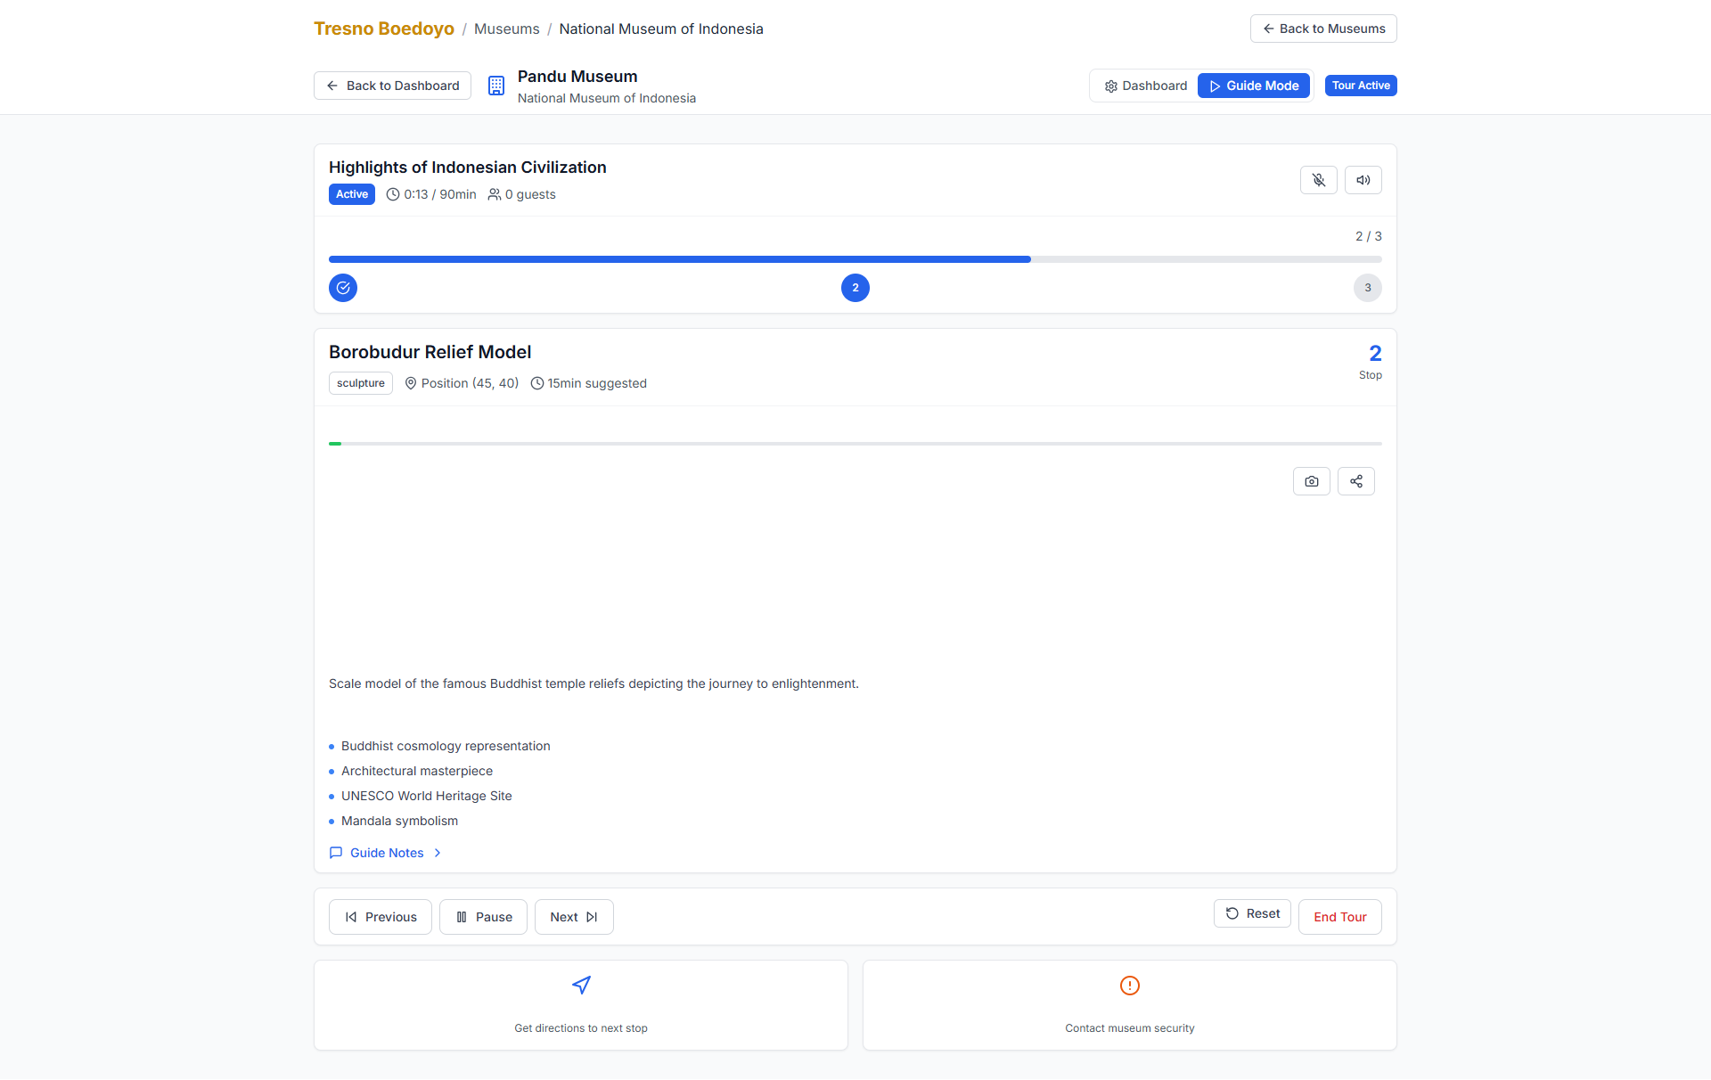The height and width of the screenshot is (1080, 1711).
Task: Toggle the speaker volume icon
Action: (1363, 180)
